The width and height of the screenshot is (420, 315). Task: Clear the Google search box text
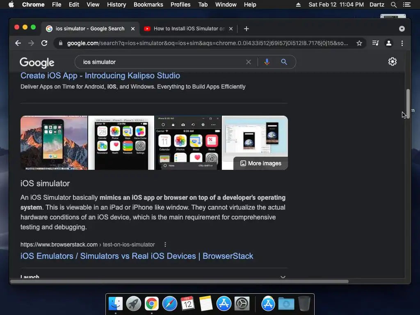click(x=248, y=62)
